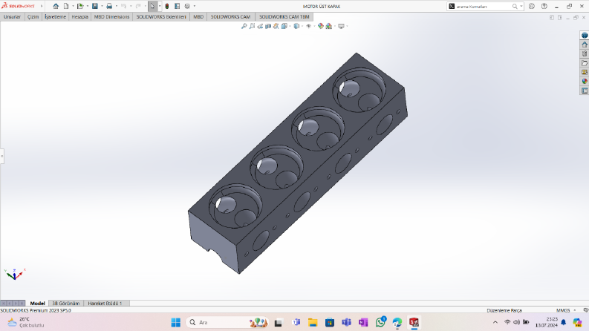
Task: Switch to the Çizim tab
Action: 33,17
